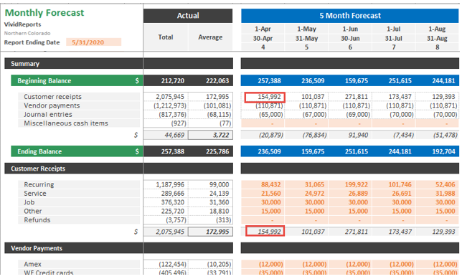Select the Refunds April forecast cell
Screen dimensions: 462x279
263,220
